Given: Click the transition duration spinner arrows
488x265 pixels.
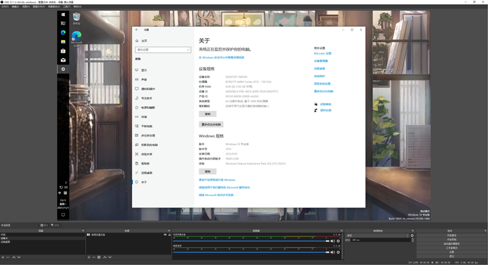Looking at the screenshot, I should coord(413,240).
